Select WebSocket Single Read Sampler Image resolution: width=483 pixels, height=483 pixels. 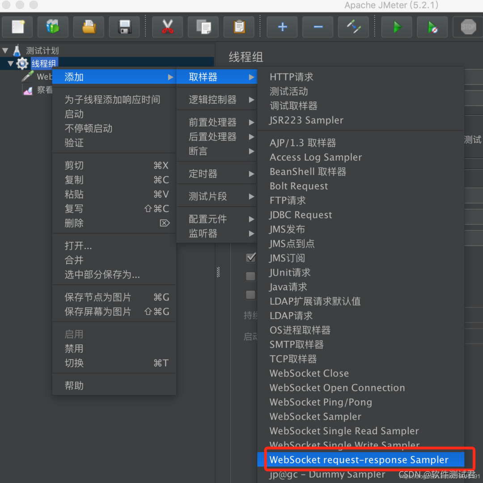coord(361,431)
